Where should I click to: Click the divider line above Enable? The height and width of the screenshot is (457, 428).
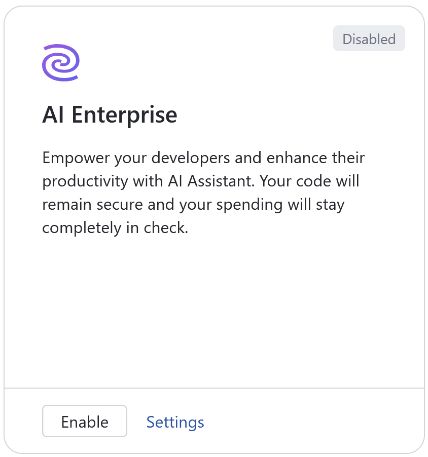tap(214, 388)
